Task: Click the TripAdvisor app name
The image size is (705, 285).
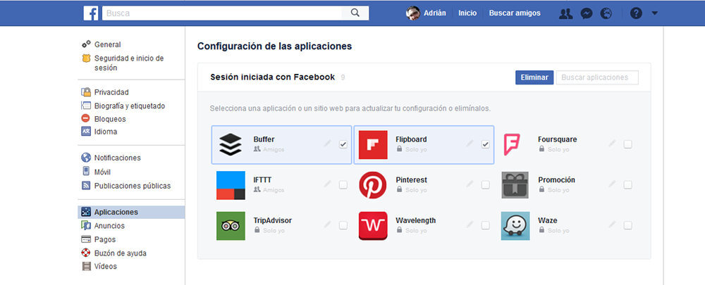Action: pyautogui.click(x=272, y=220)
